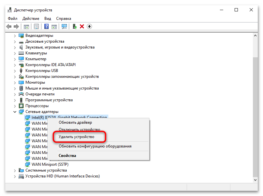This screenshot has height=196, width=263.
Task: Click the Scan for hardware changes icon
Action: coord(64,26)
